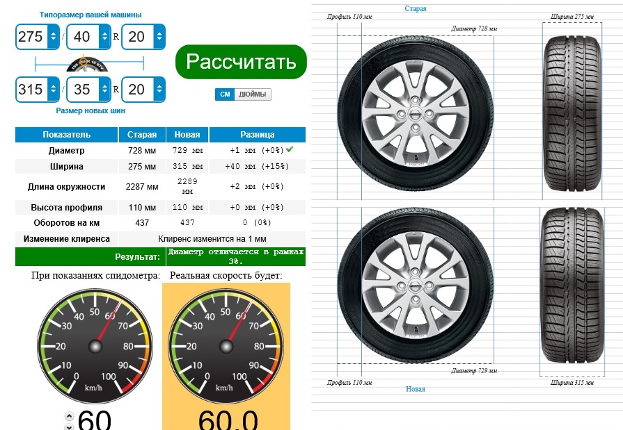This screenshot has width=623, height=430.
Task: Click the small tire icon between size selectors
Action: tap(89, 65)
